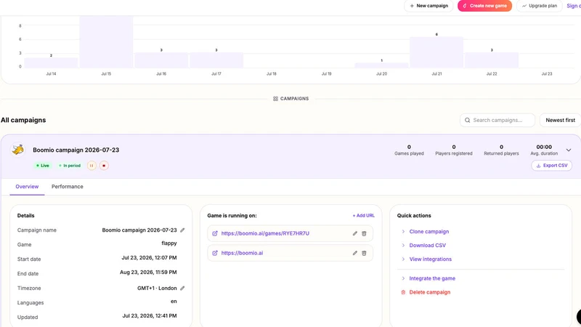Click the In period status badge
Image resolution: width=581 pixels, height=327 pixels.
[x=70, y=166]
